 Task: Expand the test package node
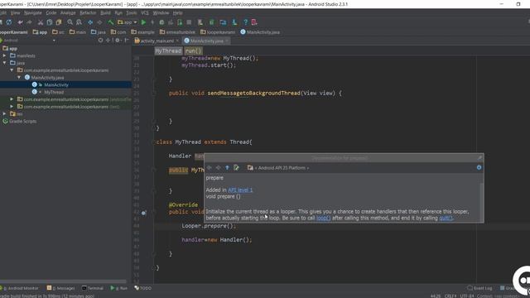pos(12,107)
